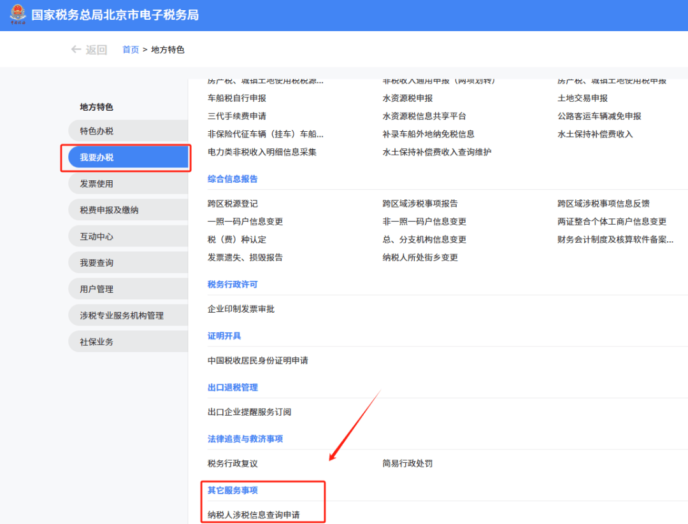The image size is (688, 524).
Task: Click the back arrow beside 返回
Action: (76, 49)
